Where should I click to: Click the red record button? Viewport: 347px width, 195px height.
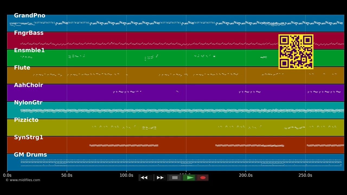(x=203, y=178)
